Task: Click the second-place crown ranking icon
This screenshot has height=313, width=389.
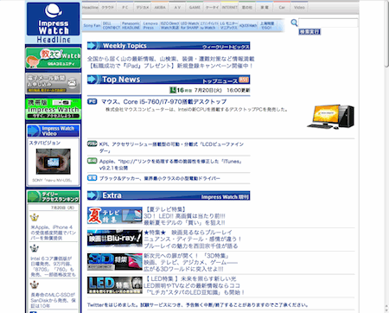Action: click(35, 248)
